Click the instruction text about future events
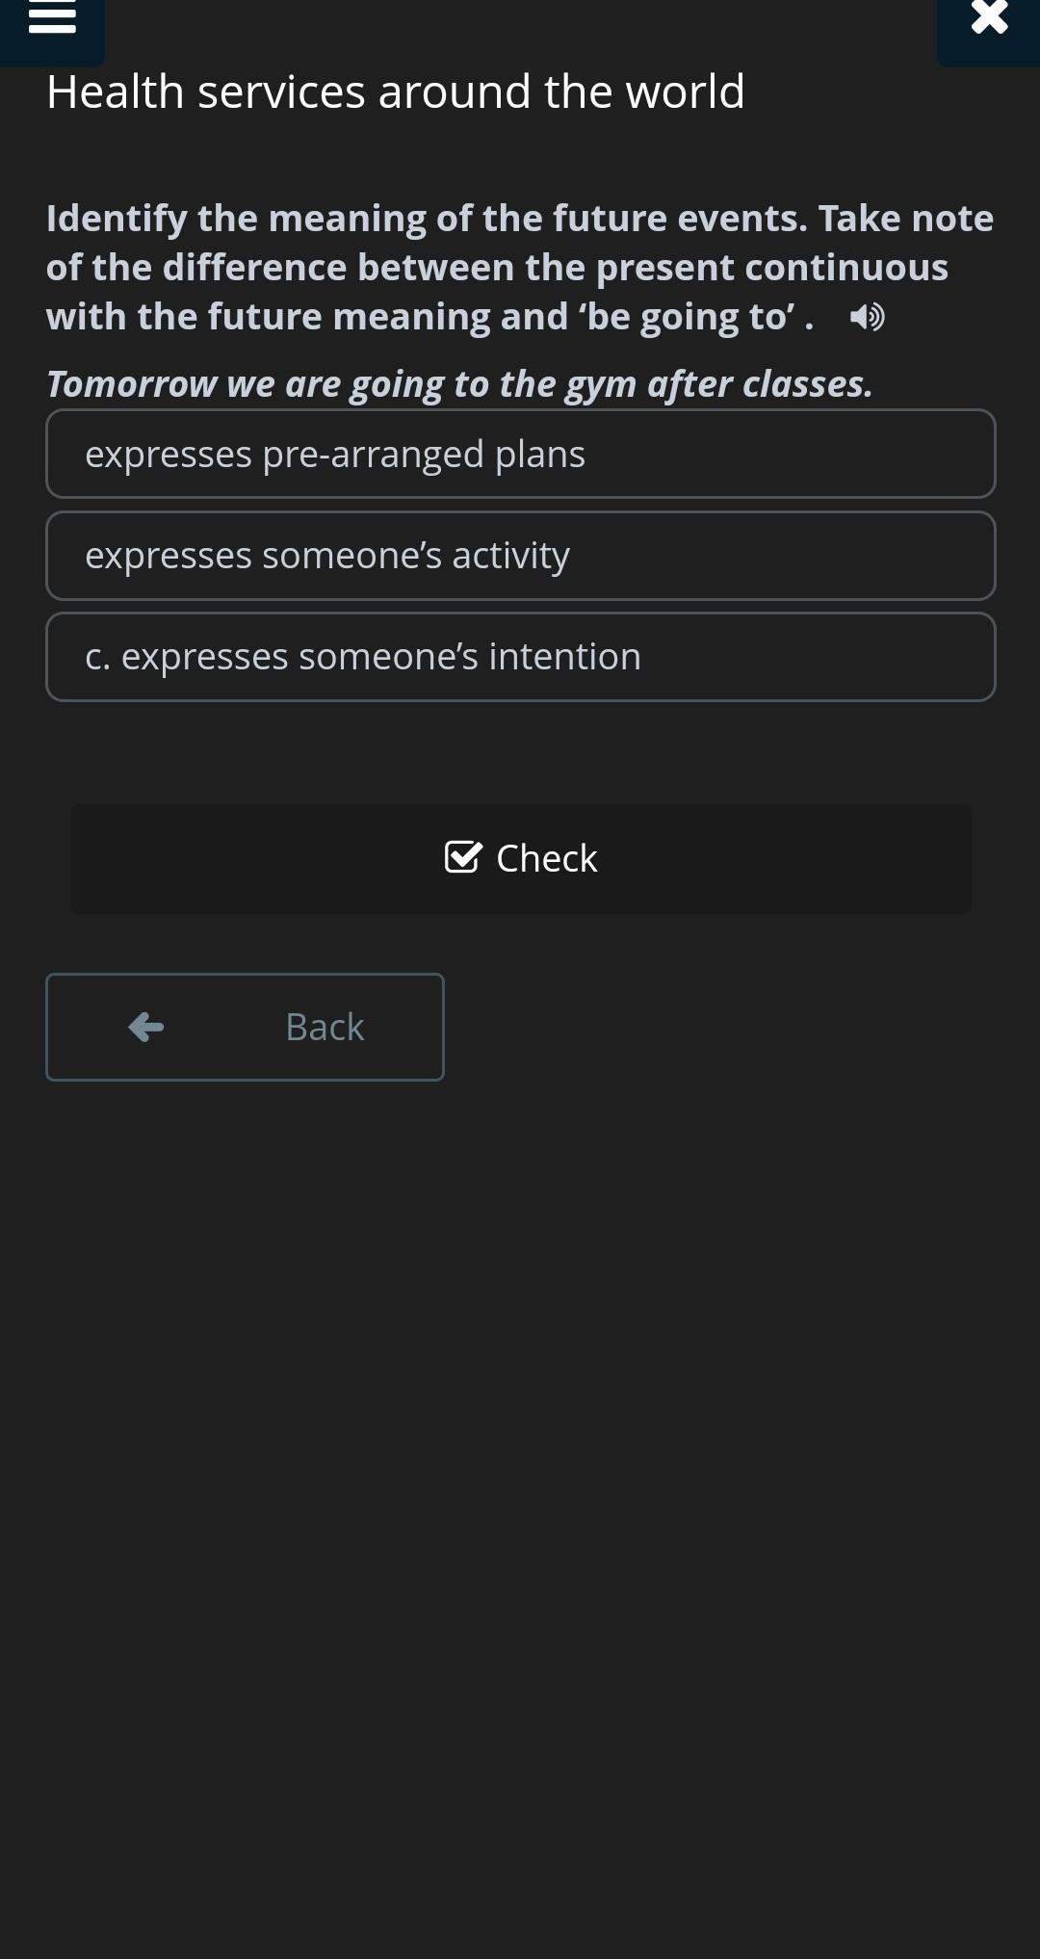The width and height of the screenshot is (1040, 1959). [520, 268]
